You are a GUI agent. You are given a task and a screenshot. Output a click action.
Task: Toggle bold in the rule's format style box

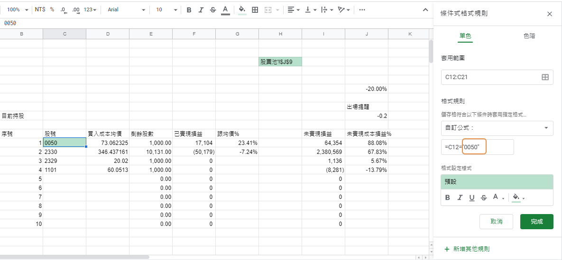click(x=448, y=198)
